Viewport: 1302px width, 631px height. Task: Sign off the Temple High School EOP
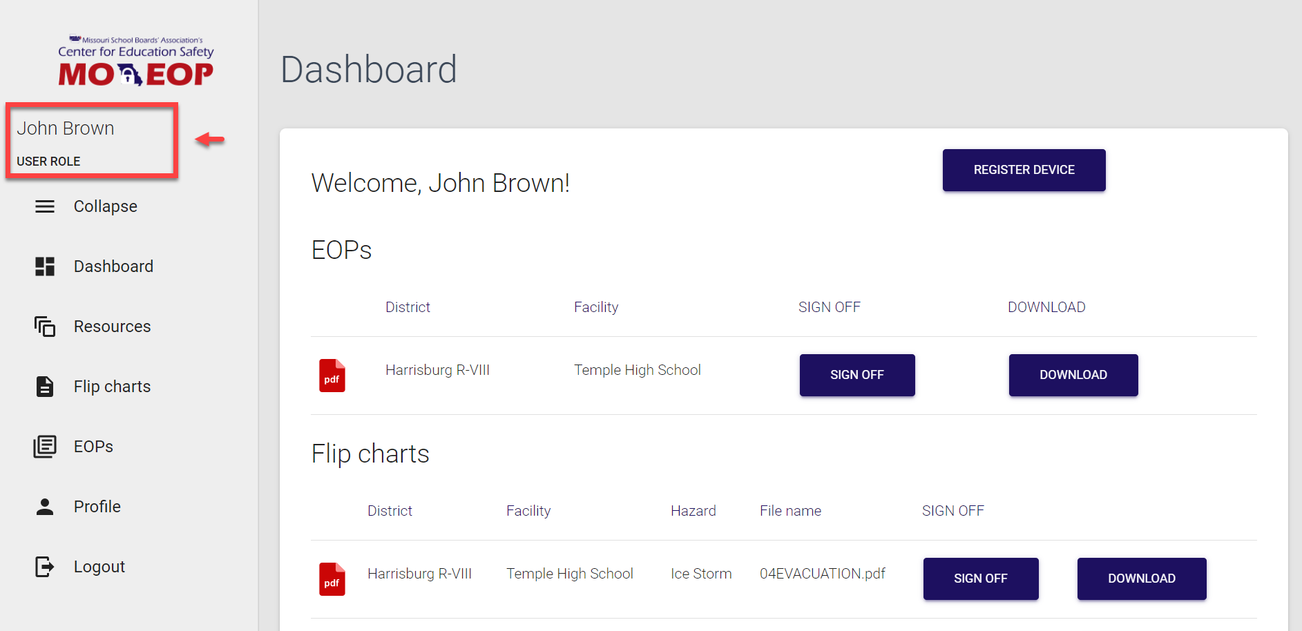(856, 375)
